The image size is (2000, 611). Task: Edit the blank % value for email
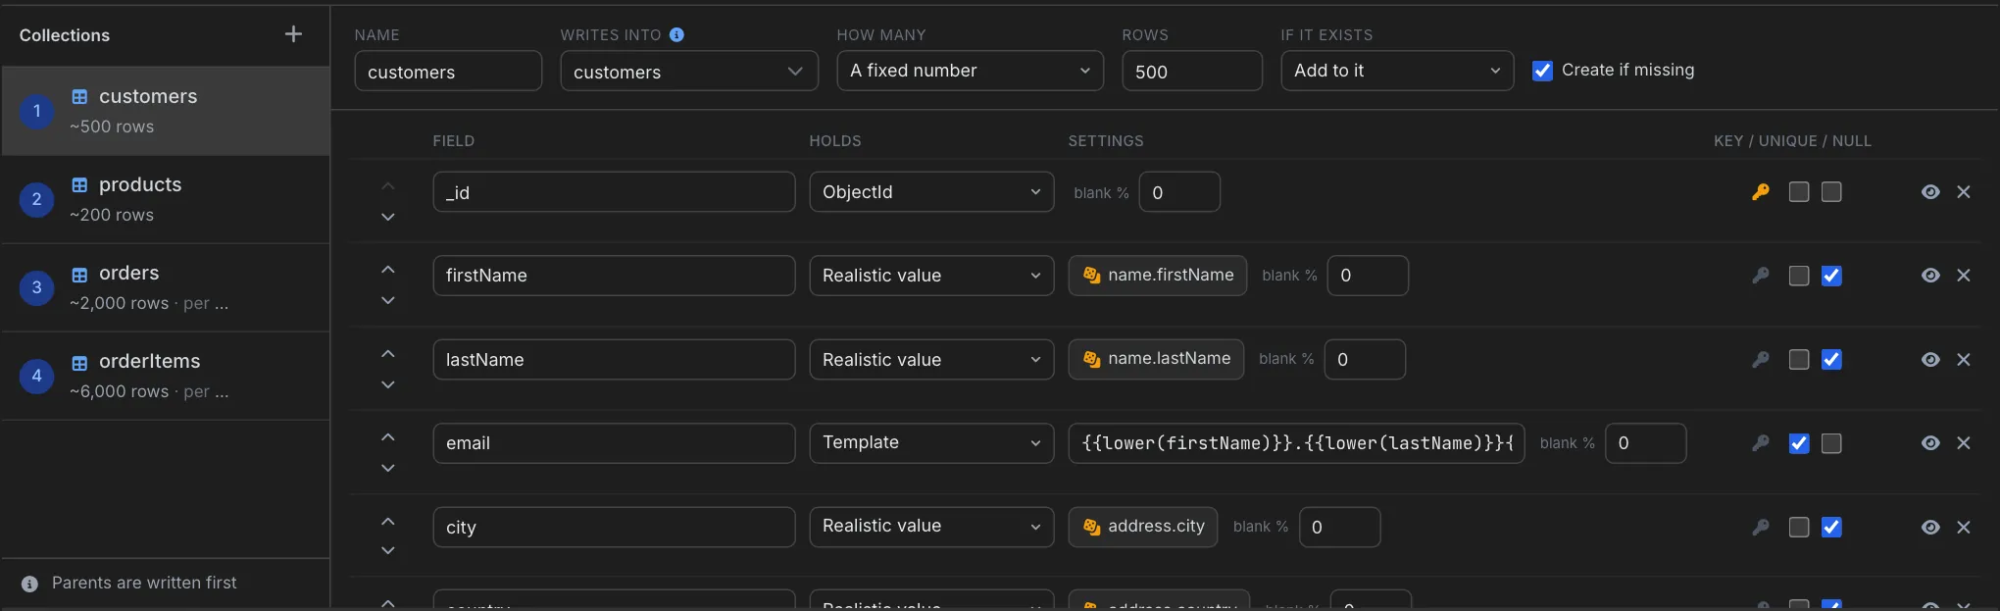pyautogui.click(x=1646, y=443)
